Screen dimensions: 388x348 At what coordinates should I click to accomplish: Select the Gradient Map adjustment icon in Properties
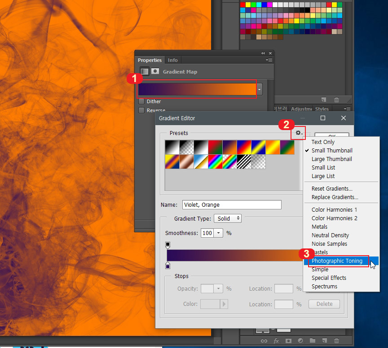coord(145,71)
